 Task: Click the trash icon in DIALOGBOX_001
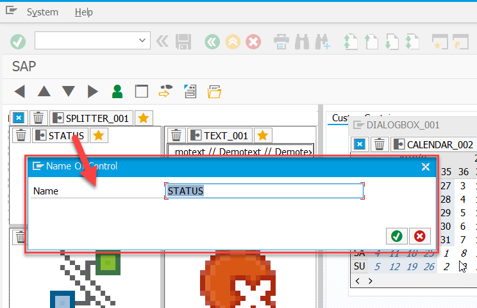pyautogui.click(x=380, y=144)
